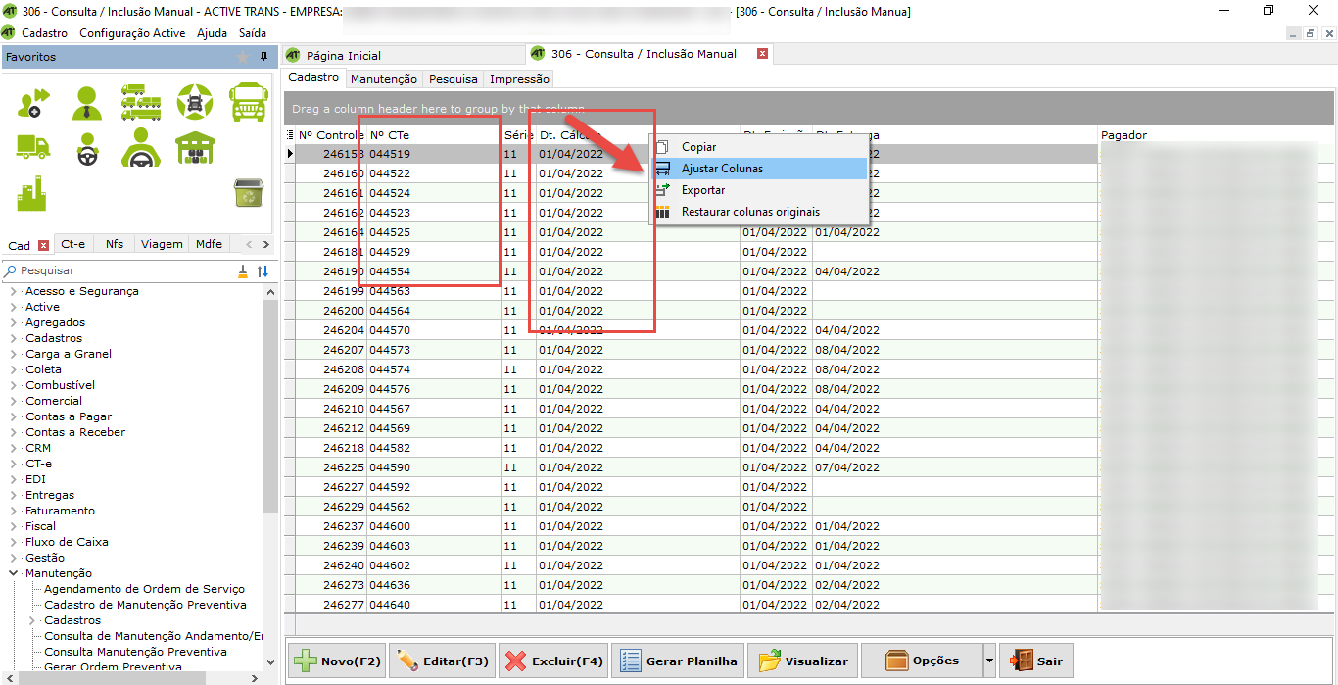Close the 306 Consulta tab
This screenshot has width=1338, height=685.
point(762,54)
